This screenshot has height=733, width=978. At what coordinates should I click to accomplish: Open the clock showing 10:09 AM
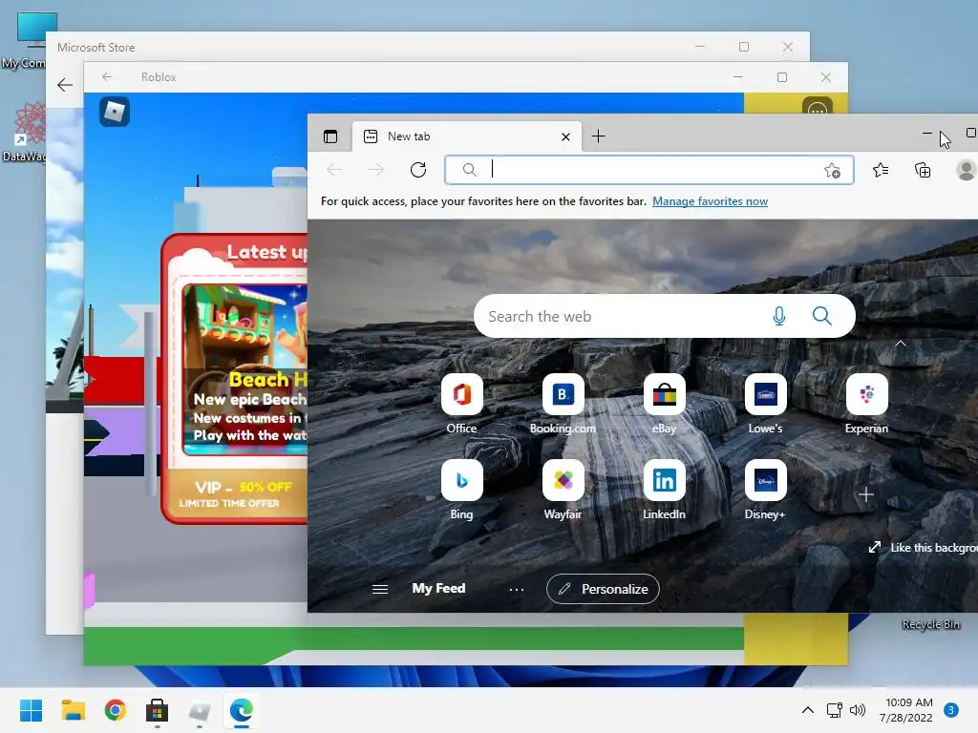[x=906, y=710]
